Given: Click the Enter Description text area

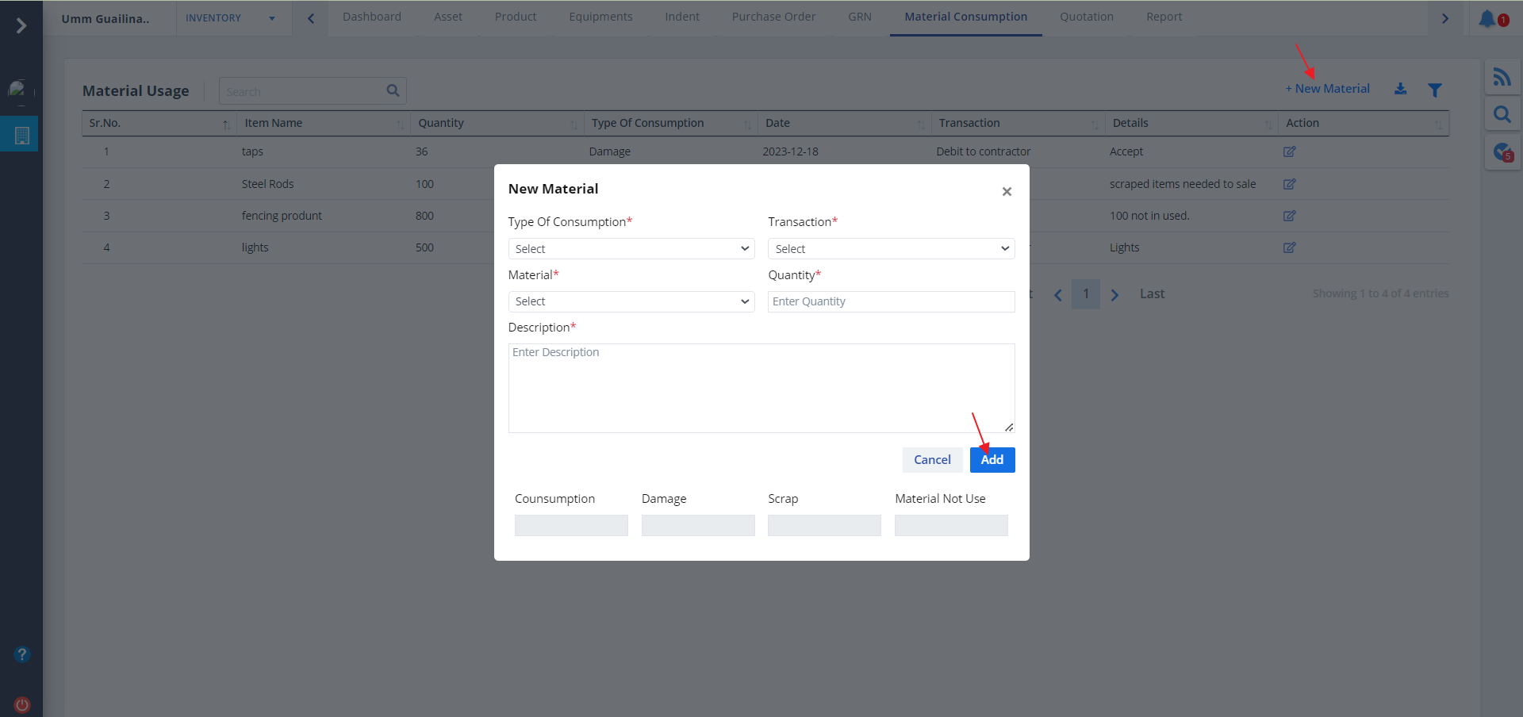Looking at the screenshot, I should point(761,388).
